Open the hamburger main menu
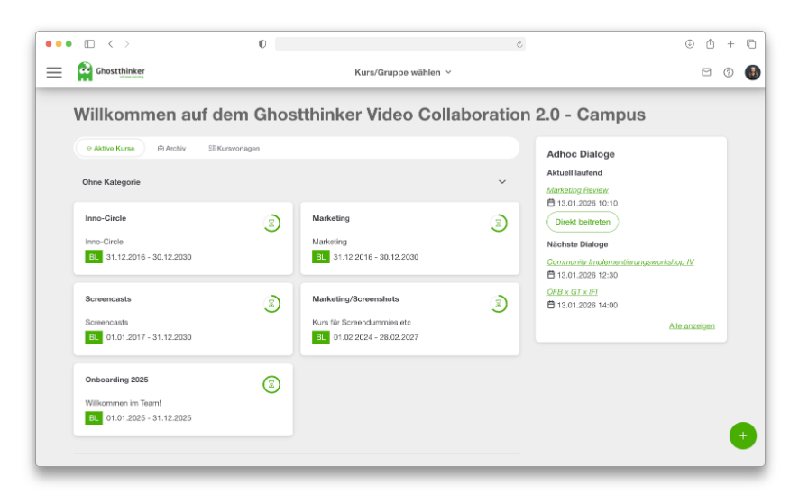799x504 pixels. (54, 72)
